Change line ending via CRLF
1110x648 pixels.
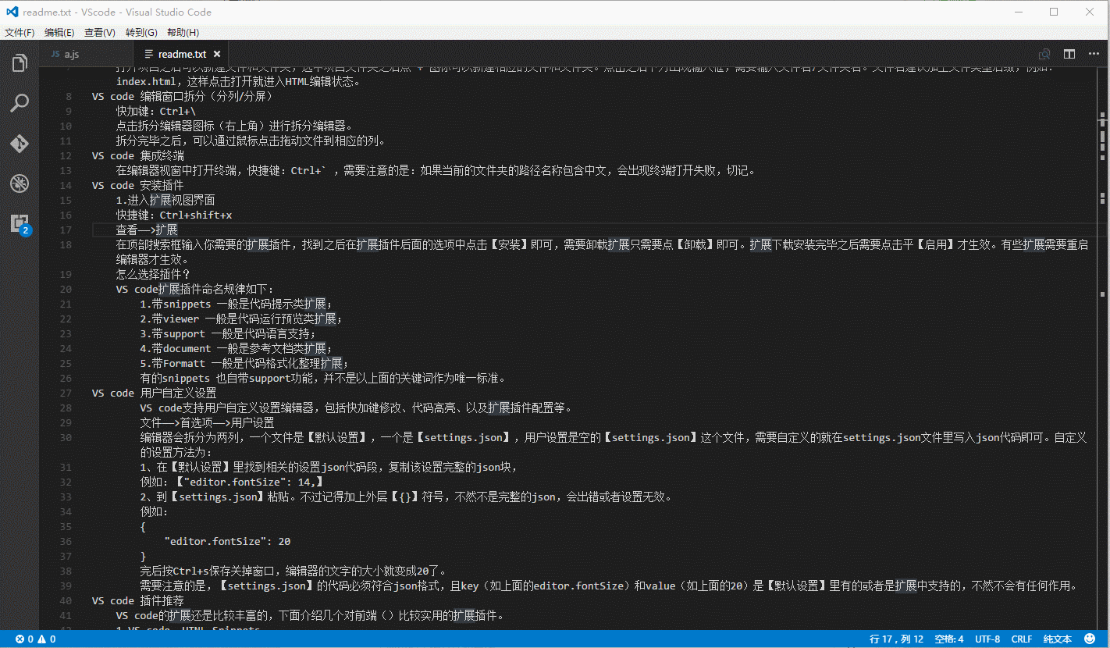click(1022, 639)
